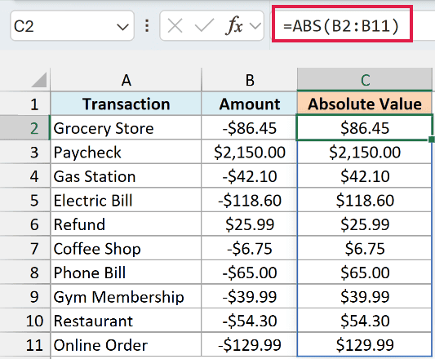The image size is (435, 359).
Task: Click the Cancel (X) formula icon
Action: [175, 26]
